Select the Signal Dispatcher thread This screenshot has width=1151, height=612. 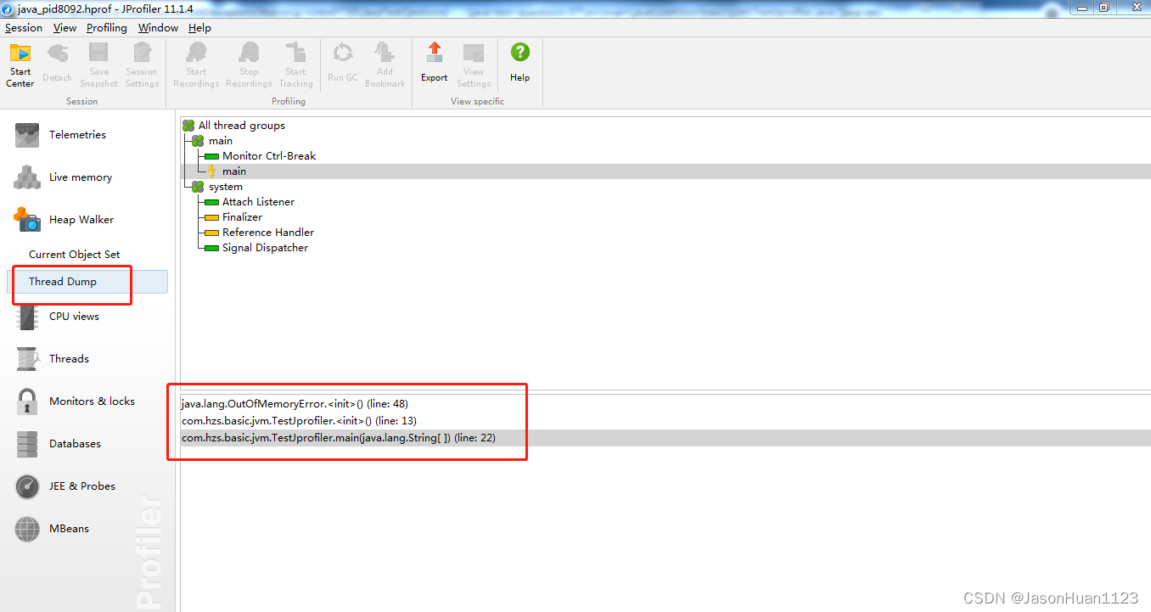point(265,248)
